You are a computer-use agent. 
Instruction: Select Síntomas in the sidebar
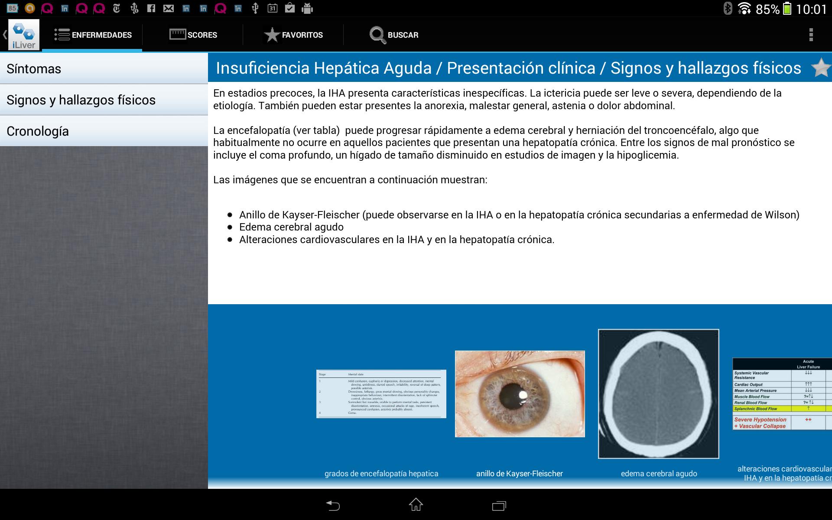coord(104,68)
